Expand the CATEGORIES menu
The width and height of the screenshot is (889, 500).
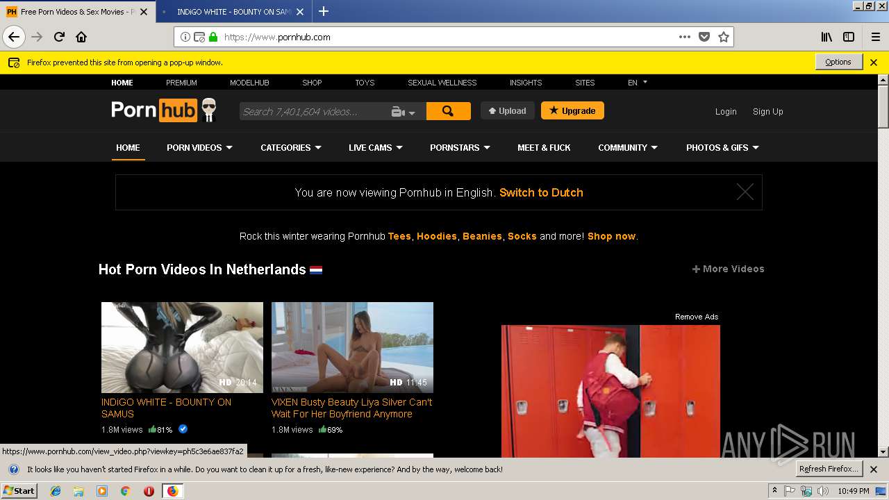pyautogui.click(x=291, y=147)
